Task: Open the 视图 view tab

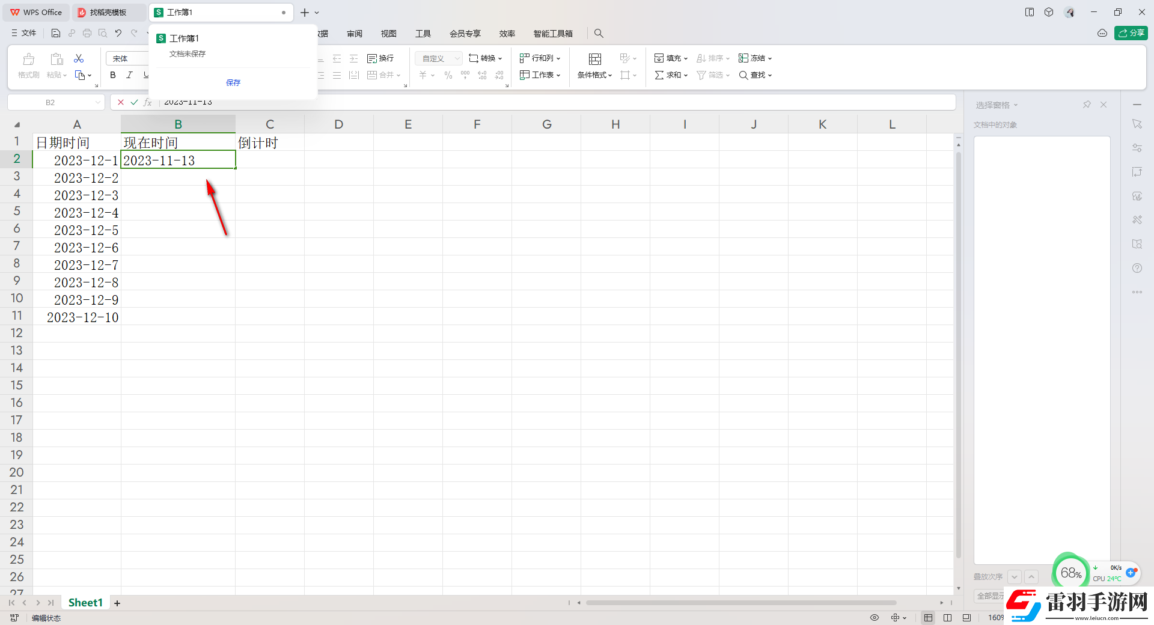Action: [x=389, y=34]
